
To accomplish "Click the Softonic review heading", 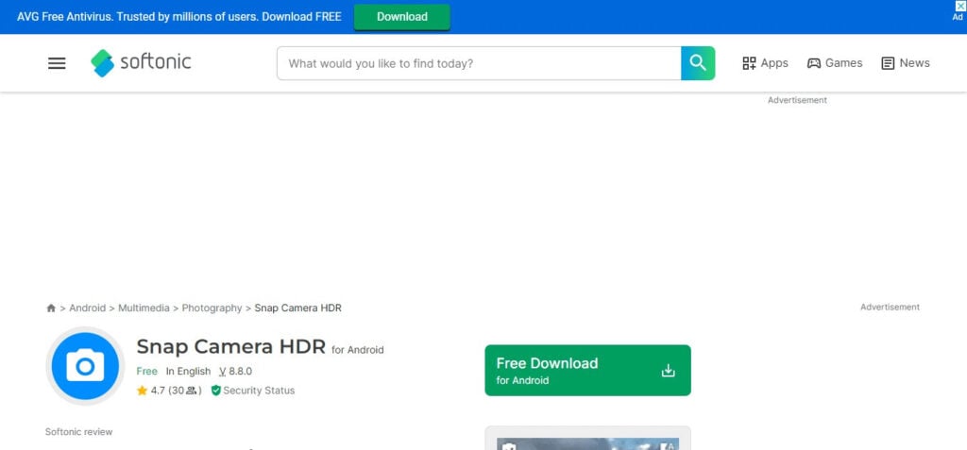I will coord(79,432).
